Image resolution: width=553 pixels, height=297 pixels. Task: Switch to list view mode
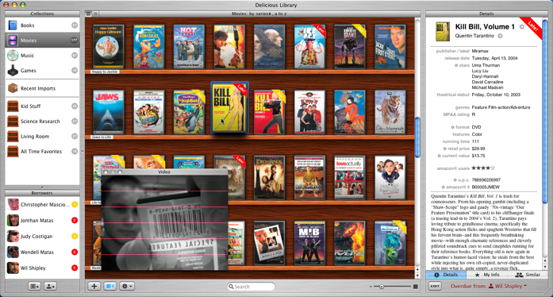(x=95, y=13)
